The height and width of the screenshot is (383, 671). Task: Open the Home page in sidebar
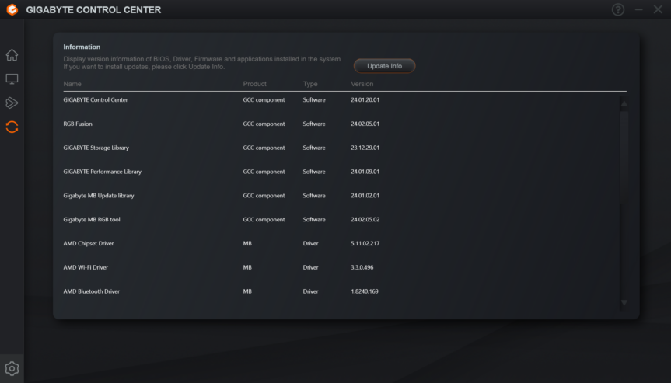[12, 55]
